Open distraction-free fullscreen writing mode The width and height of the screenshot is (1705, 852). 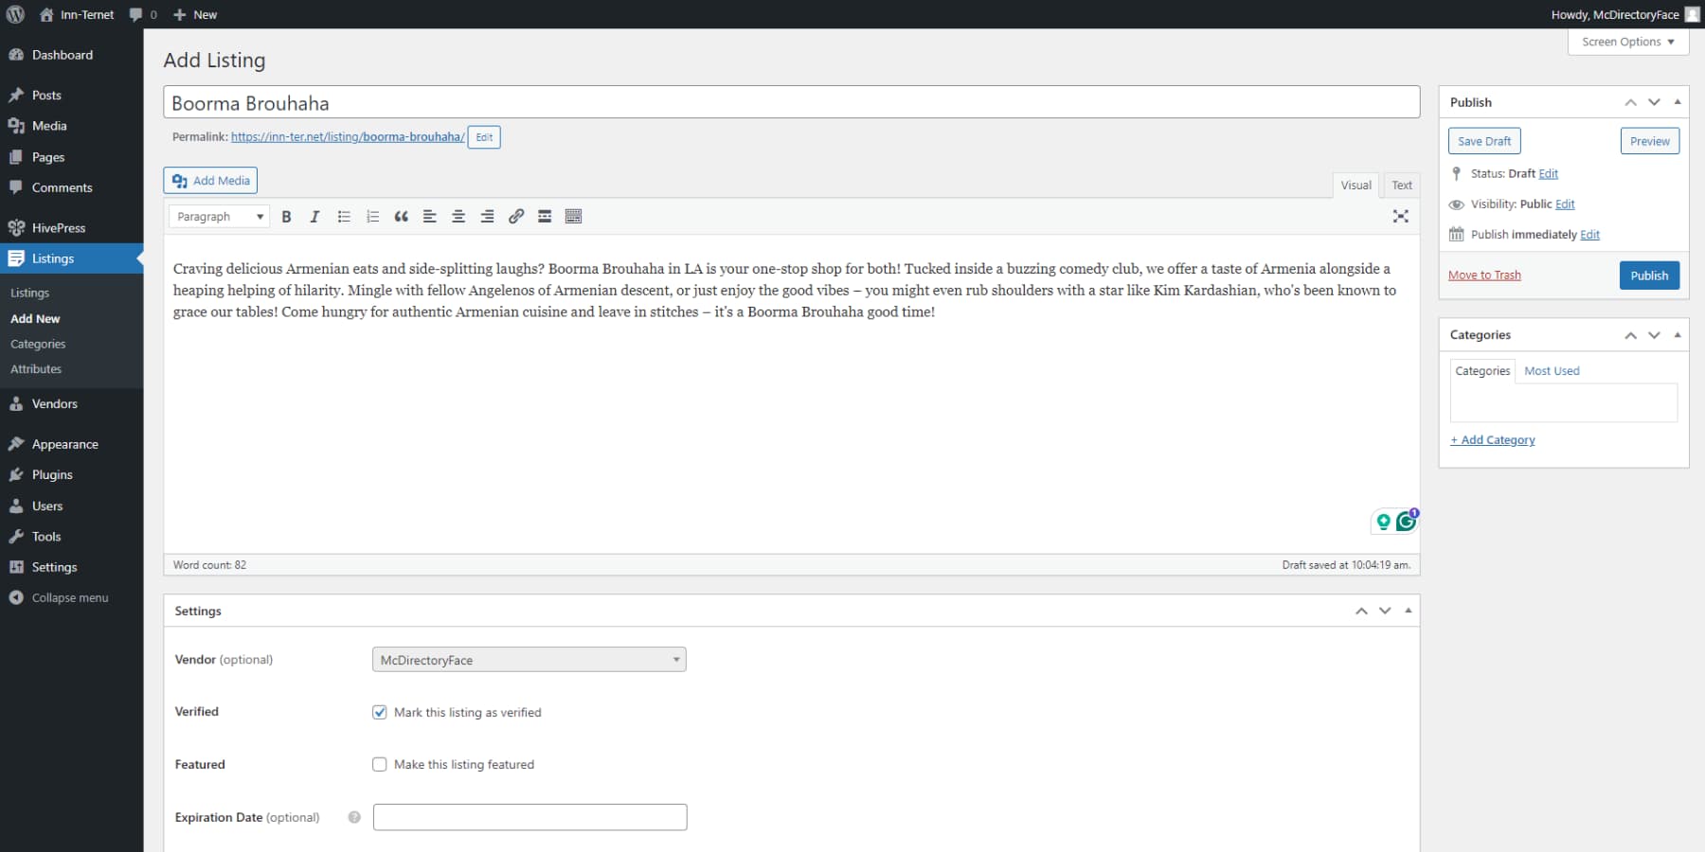(x=1400, y=216)
